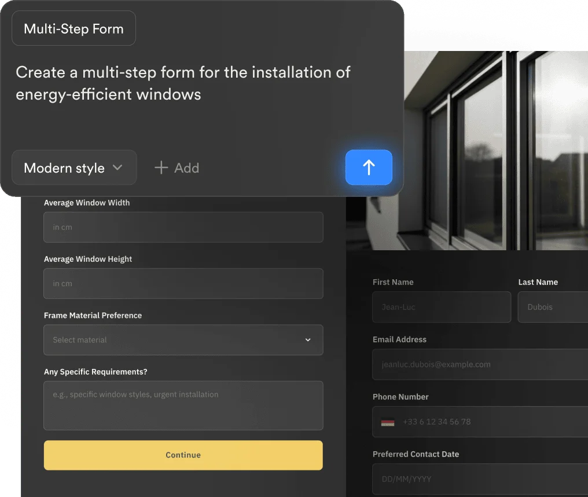Expand the Frame Material Preference dropdown

[x=183, y=340]
